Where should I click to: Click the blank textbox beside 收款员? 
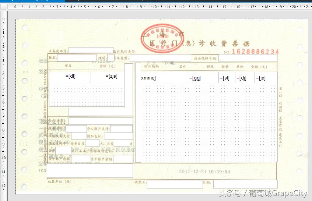point(175,184)
